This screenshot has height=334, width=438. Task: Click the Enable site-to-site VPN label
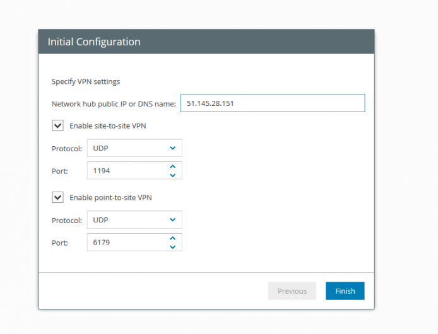click(108, 126)
